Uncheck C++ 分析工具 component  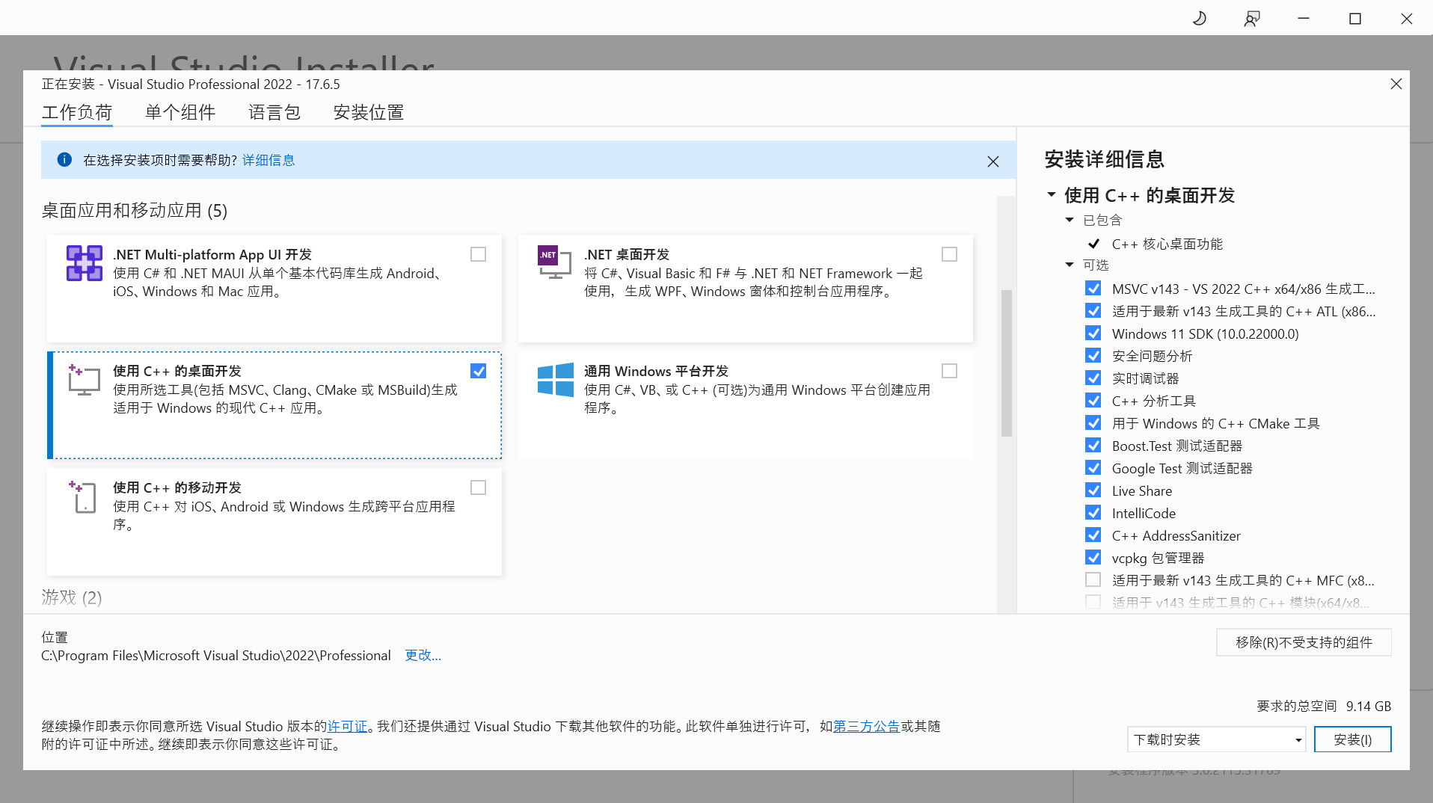coord(1093,400)
